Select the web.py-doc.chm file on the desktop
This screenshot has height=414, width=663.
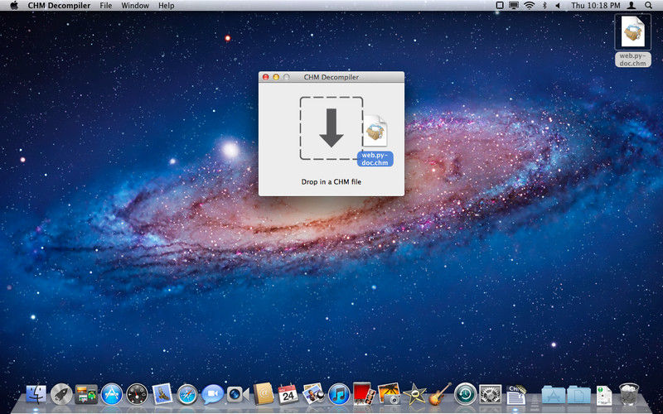click(x=633, y=41)
